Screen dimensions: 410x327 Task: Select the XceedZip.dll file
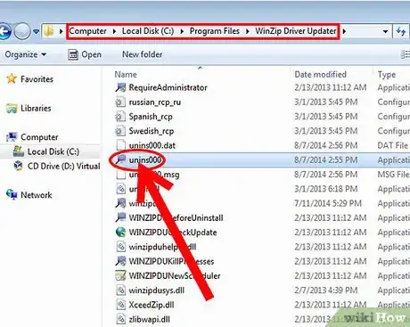[152, 305]
